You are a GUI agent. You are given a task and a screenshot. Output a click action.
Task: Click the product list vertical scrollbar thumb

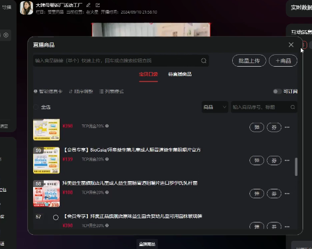[296, 167]
